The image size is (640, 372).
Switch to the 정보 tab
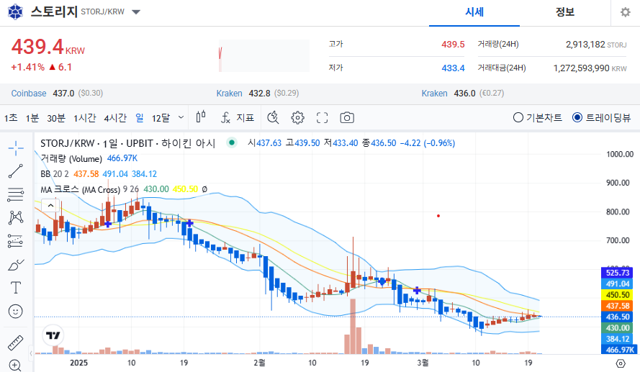coord(565,12)
